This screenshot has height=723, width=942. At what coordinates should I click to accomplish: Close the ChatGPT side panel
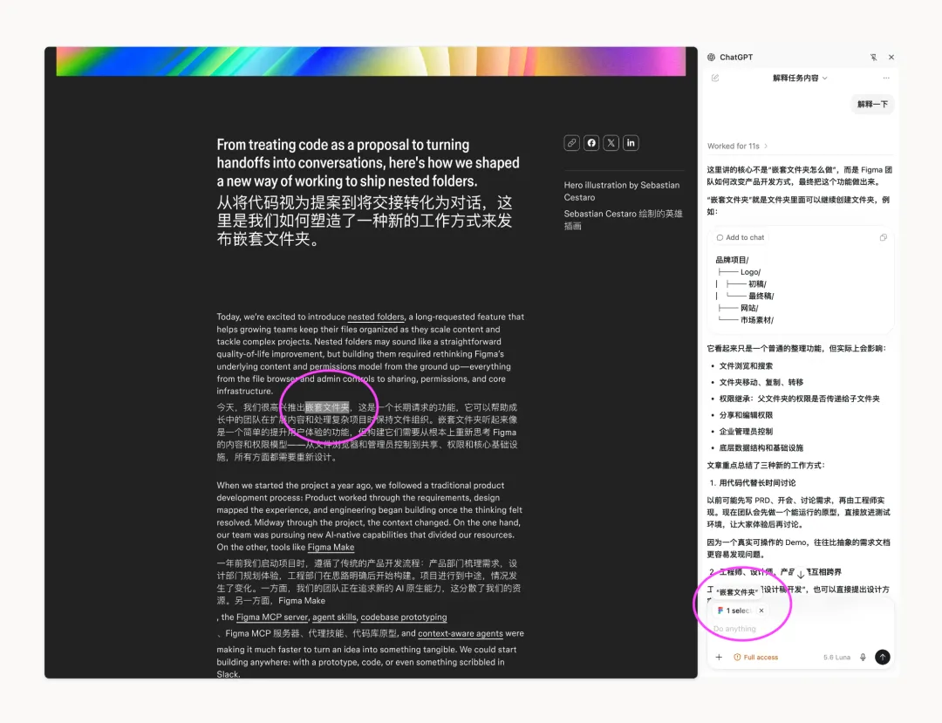(x=891, y=57)
